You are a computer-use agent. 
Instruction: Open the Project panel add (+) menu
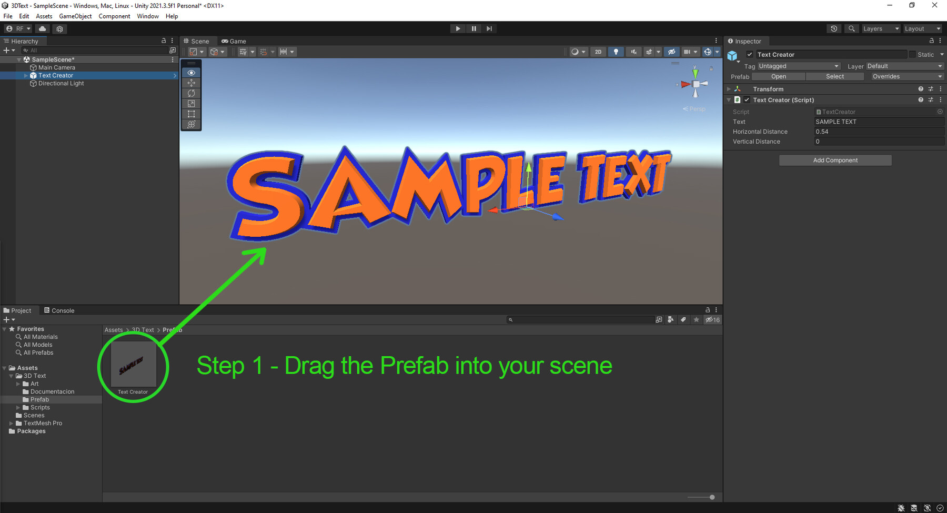point(9,319)
